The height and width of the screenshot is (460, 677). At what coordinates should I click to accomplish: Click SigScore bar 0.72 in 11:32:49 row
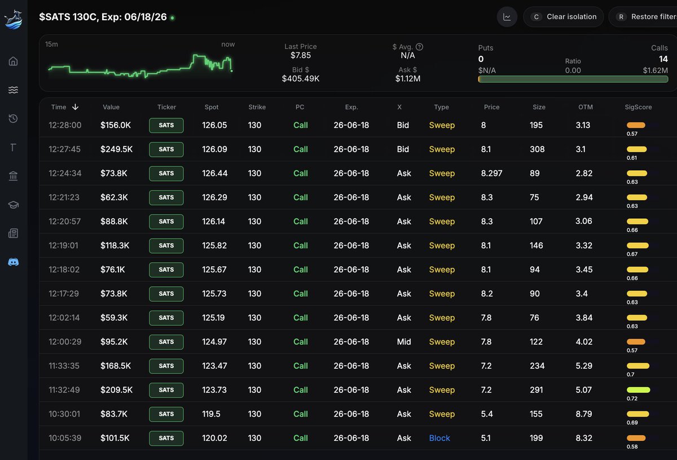639,390
